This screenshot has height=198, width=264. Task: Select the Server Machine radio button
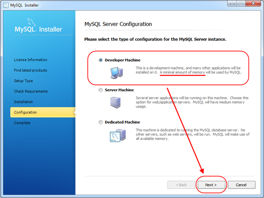[x=101, y=90]
